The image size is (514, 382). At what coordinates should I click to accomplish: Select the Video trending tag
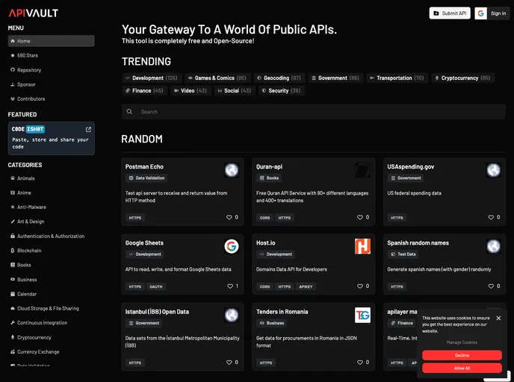coord(190,91)
